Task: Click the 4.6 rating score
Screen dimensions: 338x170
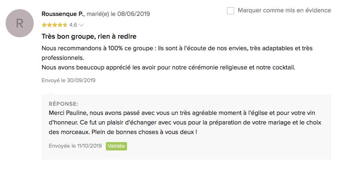Action: click(x=73, y=25)
